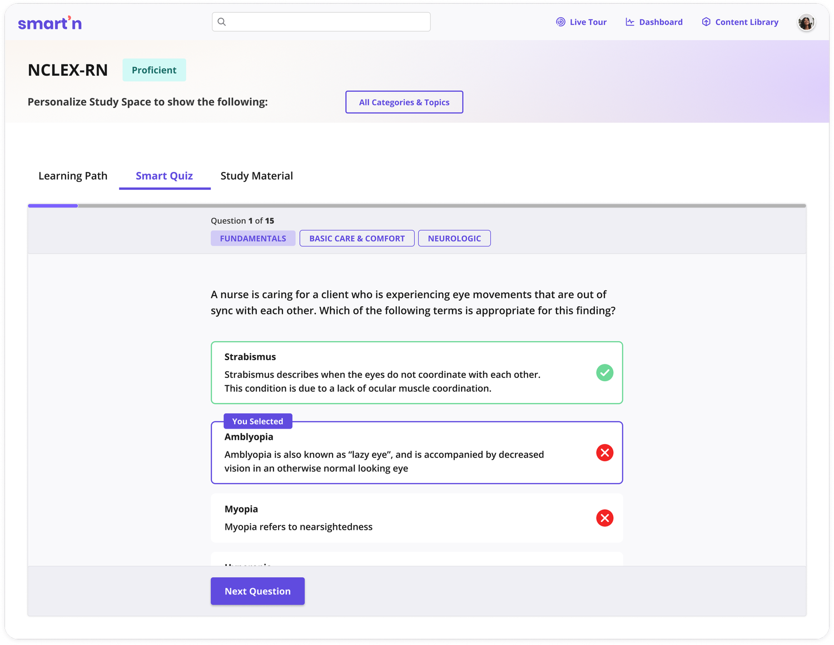Click the Next Question button
This screenshot has height=645, width=834.
coord(257,591)
